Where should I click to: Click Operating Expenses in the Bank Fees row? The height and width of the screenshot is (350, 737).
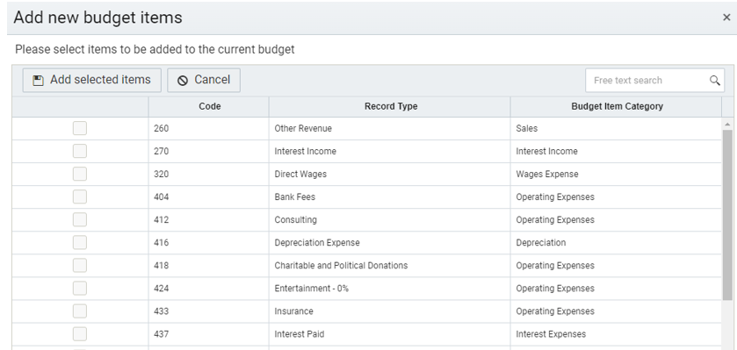coord(616,196)
